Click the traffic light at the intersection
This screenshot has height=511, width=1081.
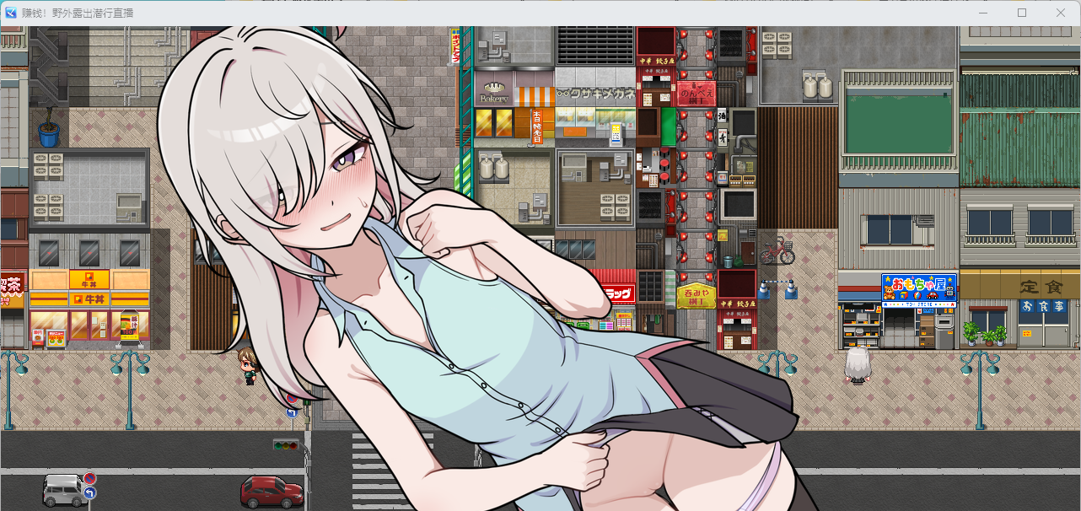pyautogui.click(x=287, y=445)
